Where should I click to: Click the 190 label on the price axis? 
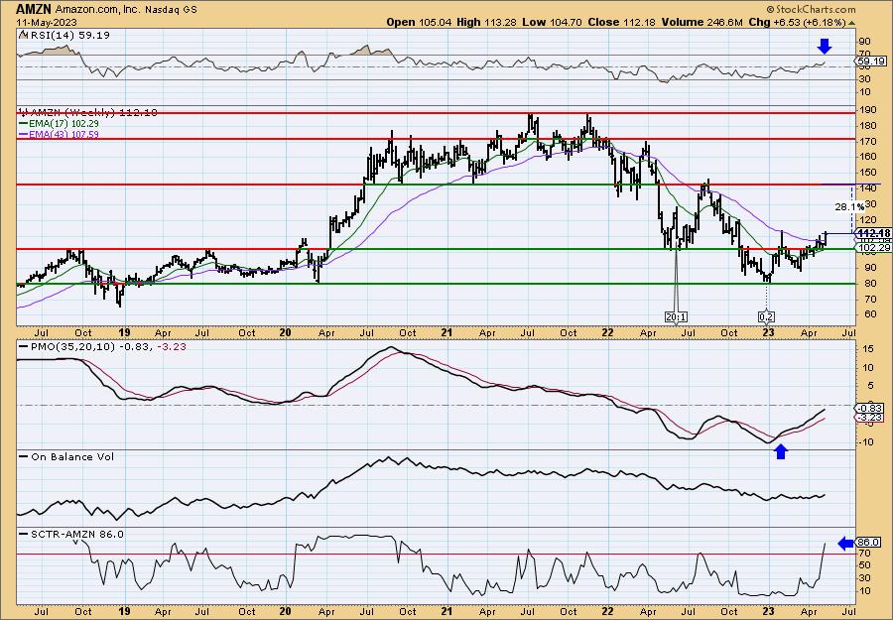tap(867, 110)
